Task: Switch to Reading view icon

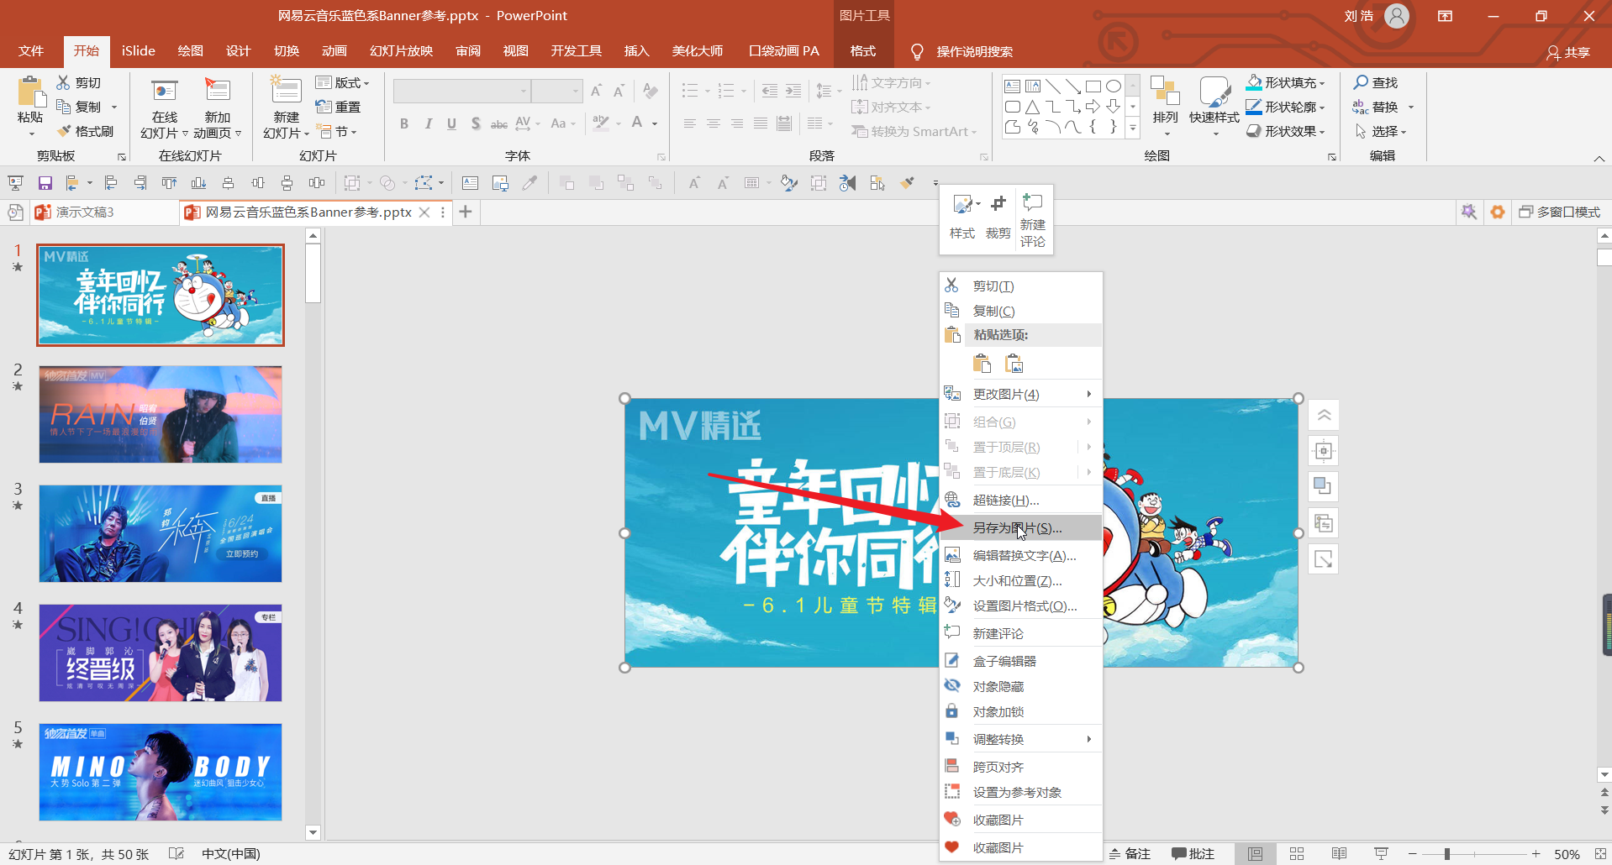Action: pyautogui.click(x=1339, y=853)
